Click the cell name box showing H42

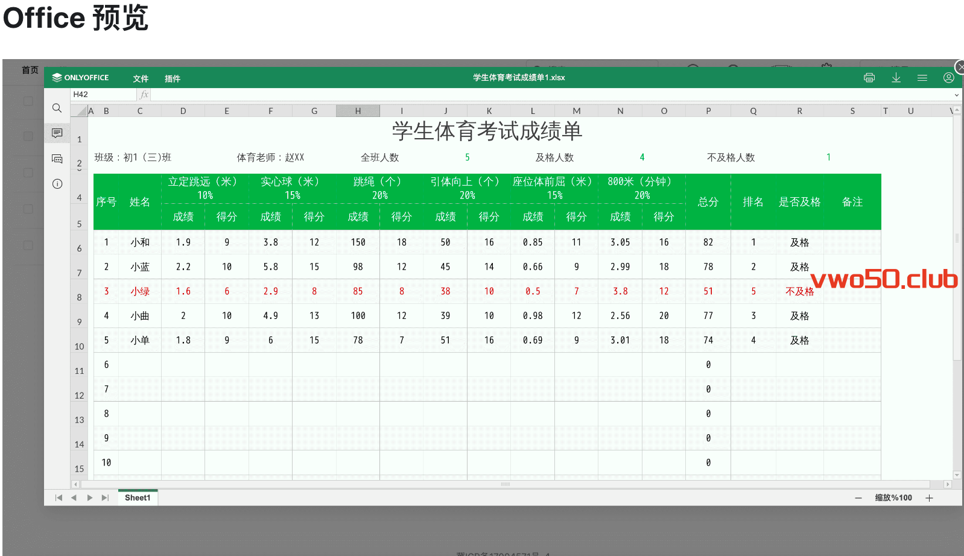point(103,95)
